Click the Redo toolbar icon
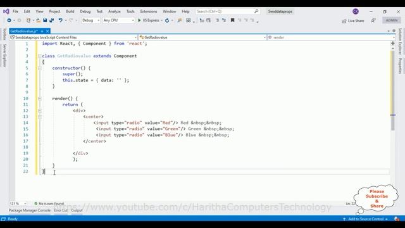This screenshot has height=228, width=405. pos(72,20)
